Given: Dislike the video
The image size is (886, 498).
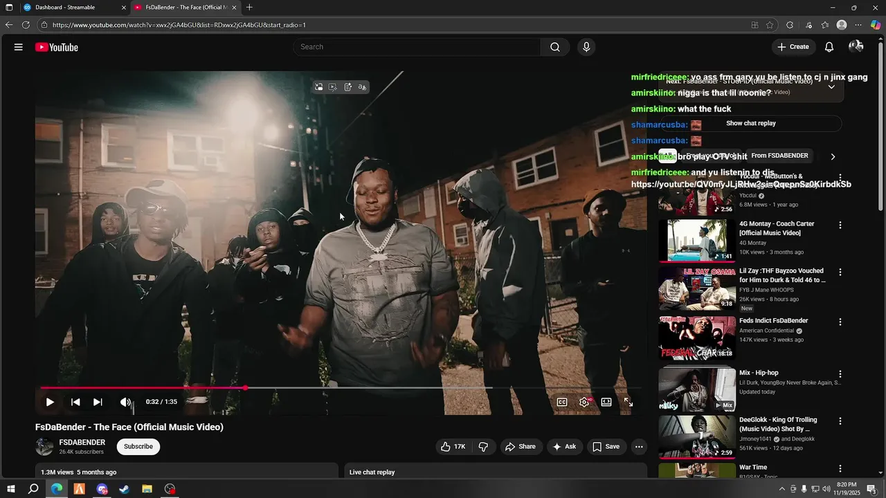Looking at the screenshot, I should (x=483, y=447).
